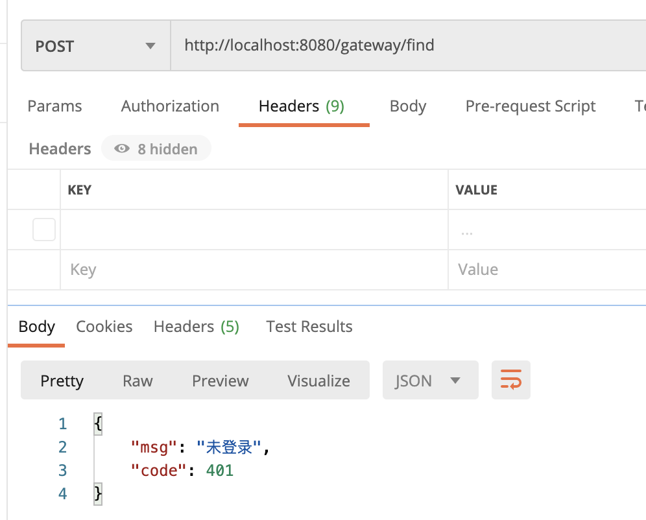
Task: Open the HTTP method dropdown showing POST
Action: [95, 45]
